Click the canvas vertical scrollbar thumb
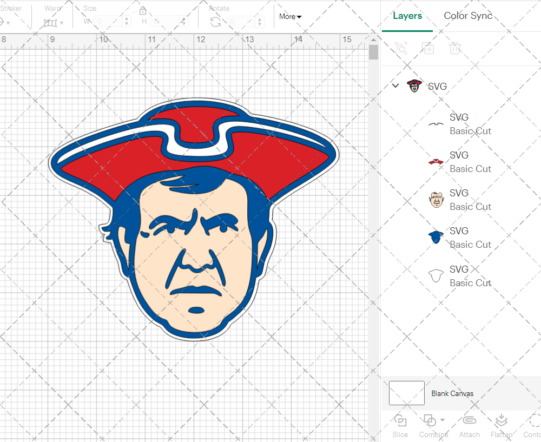 [373, 52]
